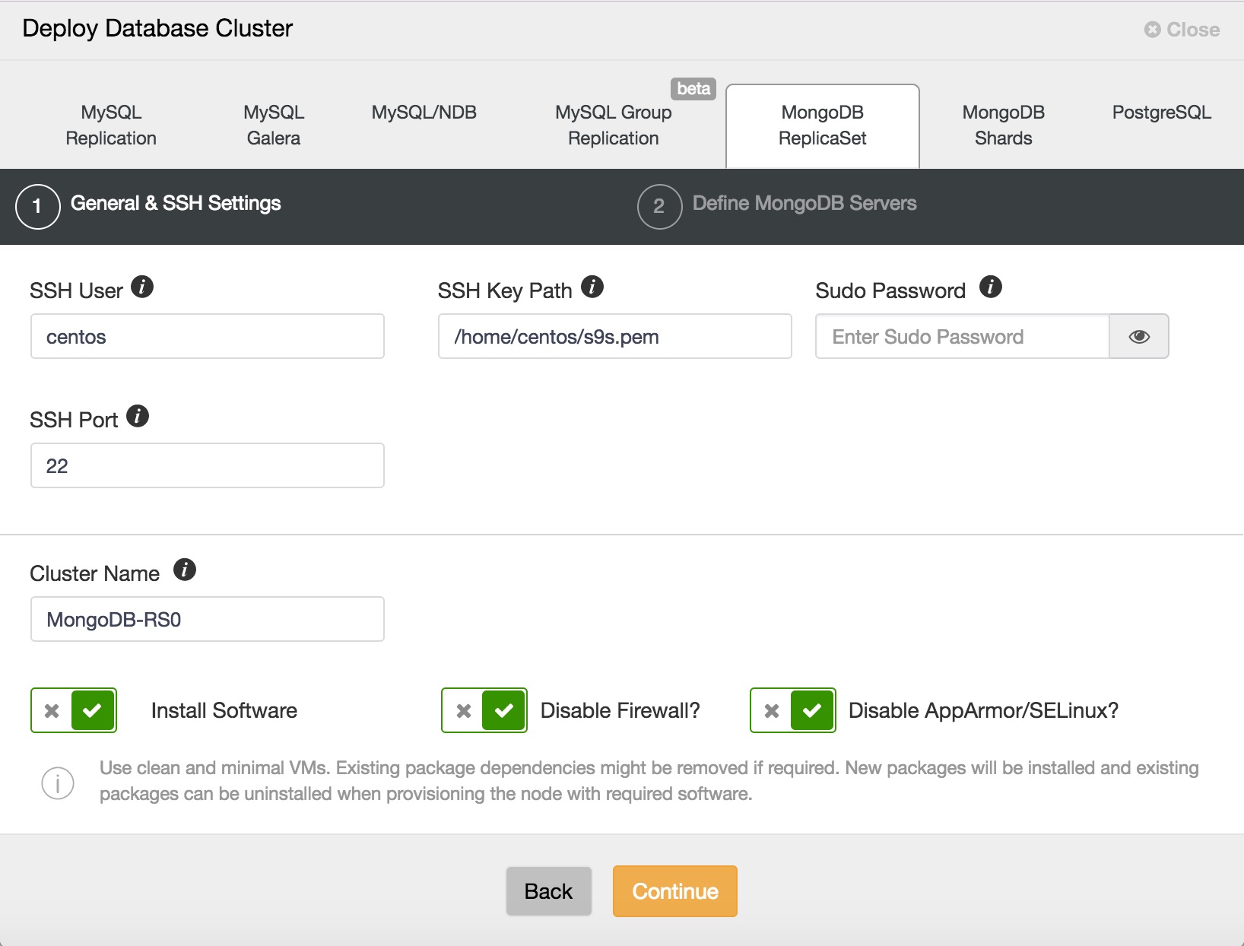This screenshot has width=1244, height=946.
Task: Focus the SSH Port field showing 22
Action: point(208,465)
